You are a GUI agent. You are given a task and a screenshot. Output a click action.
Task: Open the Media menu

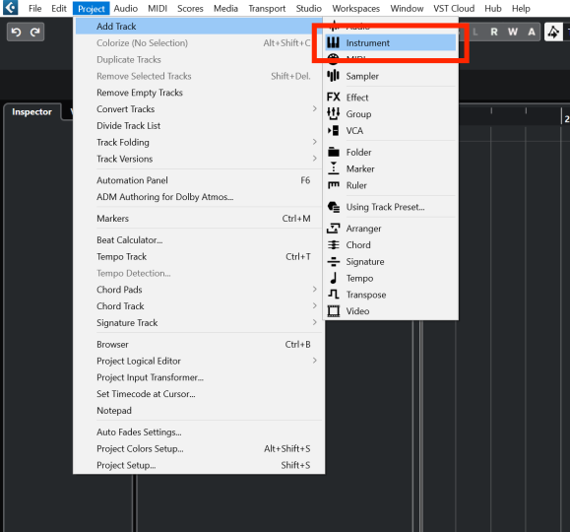(225, 8)
